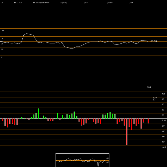
Task: Open the mini overview chart thumbnail
Action: coord(82,160)
